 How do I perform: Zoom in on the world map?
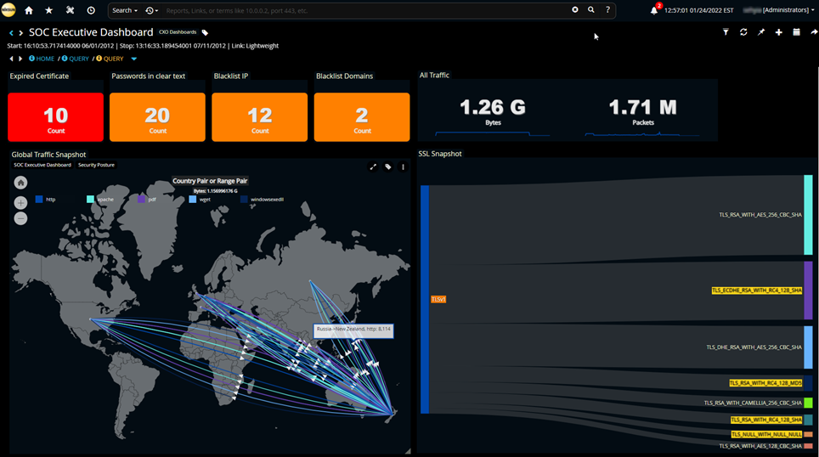[20, 203]
